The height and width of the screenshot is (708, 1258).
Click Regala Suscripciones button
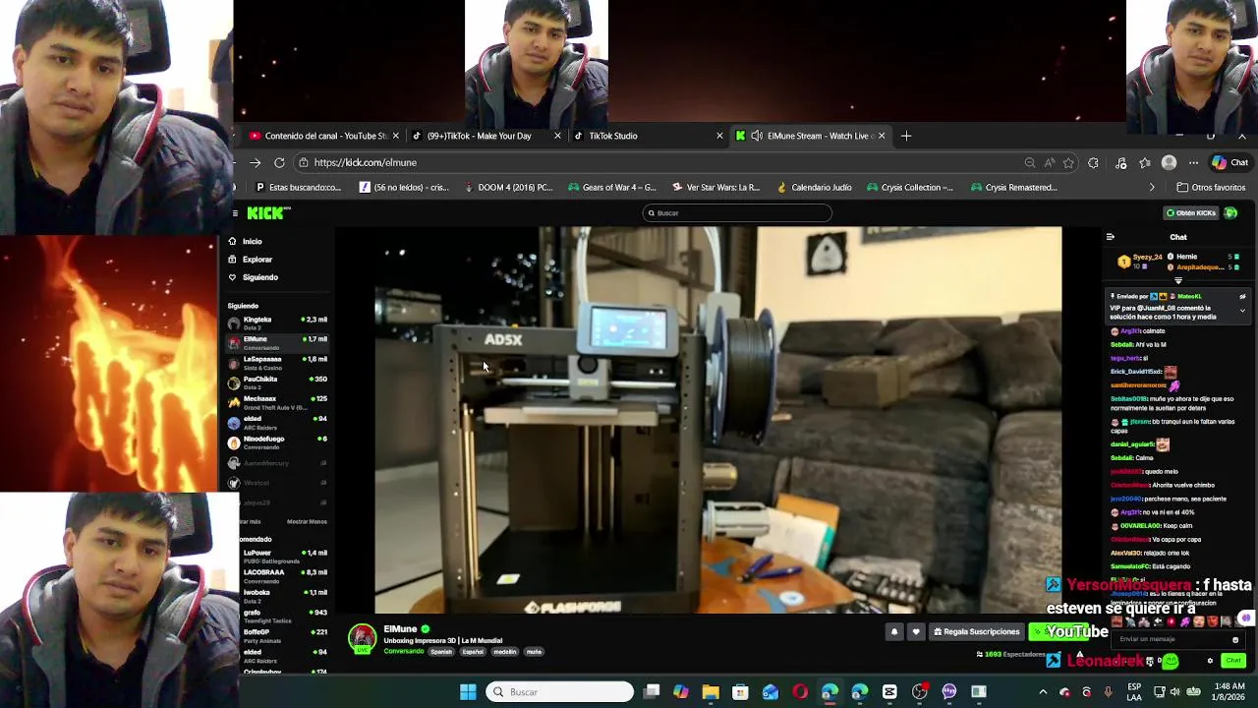(x=976, y=632)
